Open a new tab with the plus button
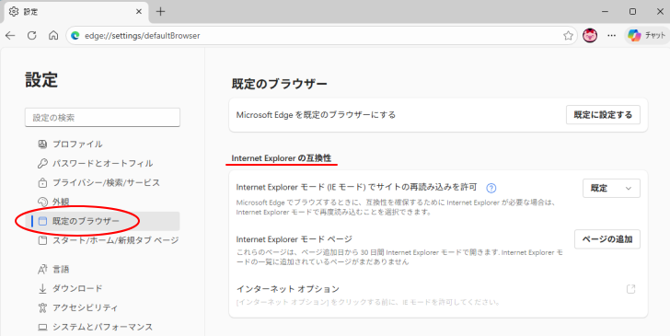The height and width of the screenshot is (336, 670). click(160, 12)
